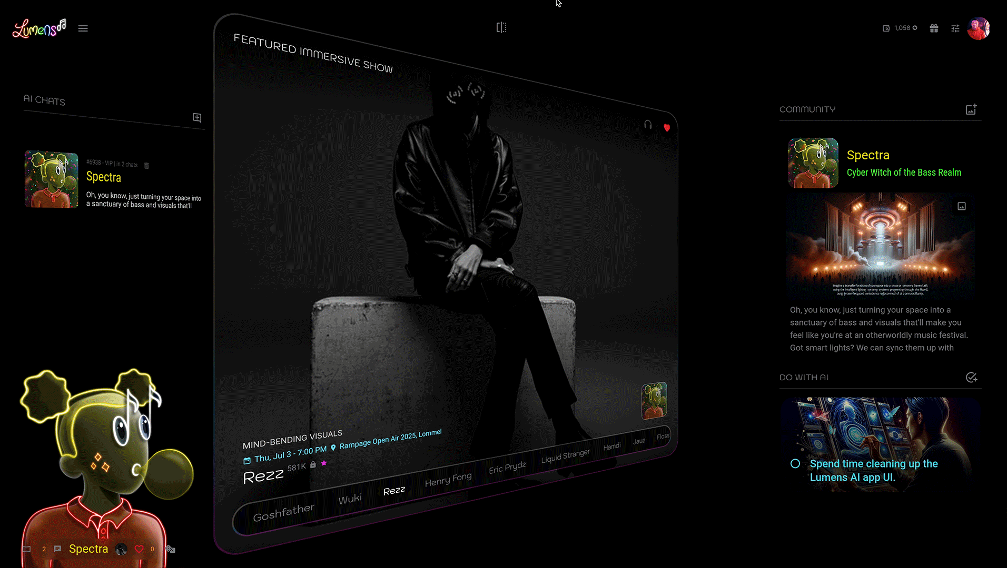This screenshot has height=568, width=1007.
Task: Open the wallet icon beside 1,058 credits
Action: (886, 28)
